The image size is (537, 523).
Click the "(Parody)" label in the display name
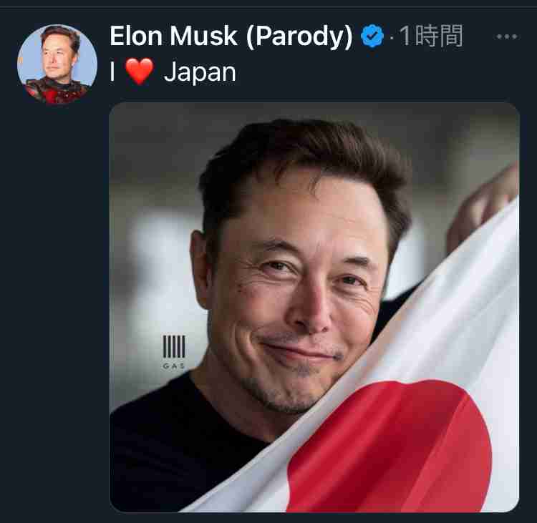(299, 36)
